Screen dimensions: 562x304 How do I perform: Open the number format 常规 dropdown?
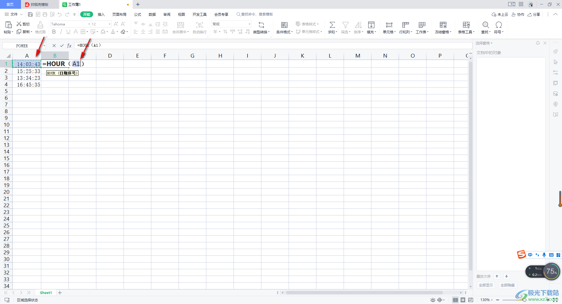(x=249, y=24)
